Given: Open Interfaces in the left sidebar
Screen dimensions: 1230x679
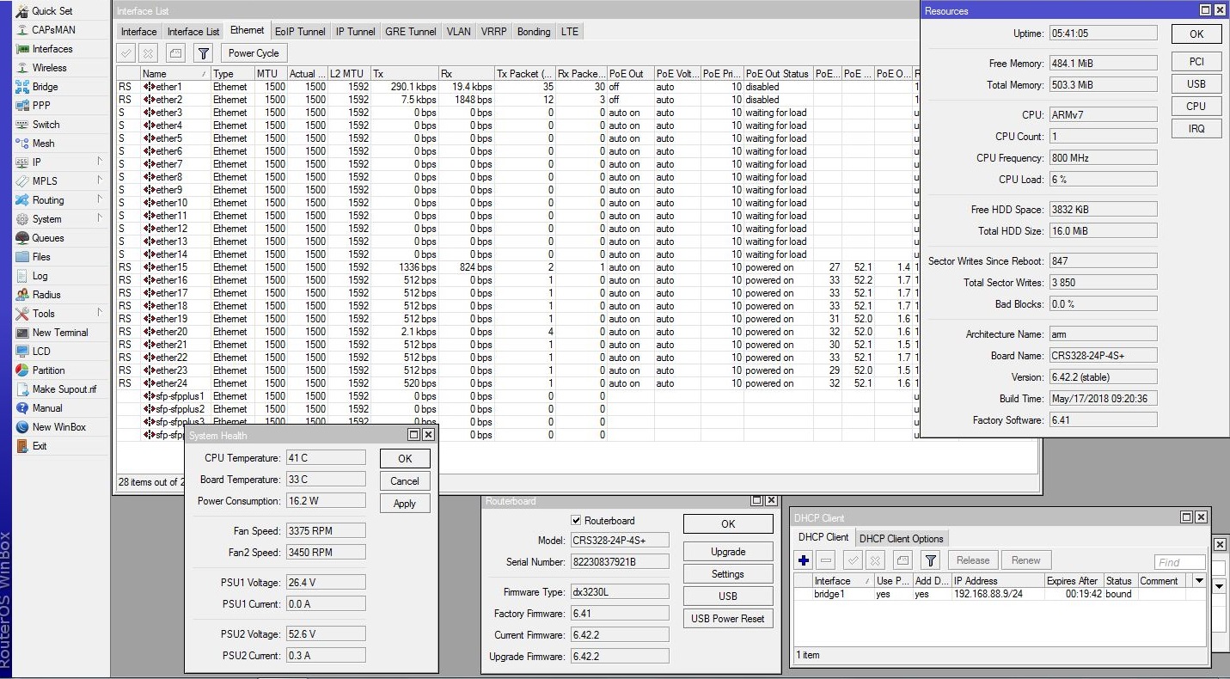Looking at the screenshot, I should [x=52, y=49].
